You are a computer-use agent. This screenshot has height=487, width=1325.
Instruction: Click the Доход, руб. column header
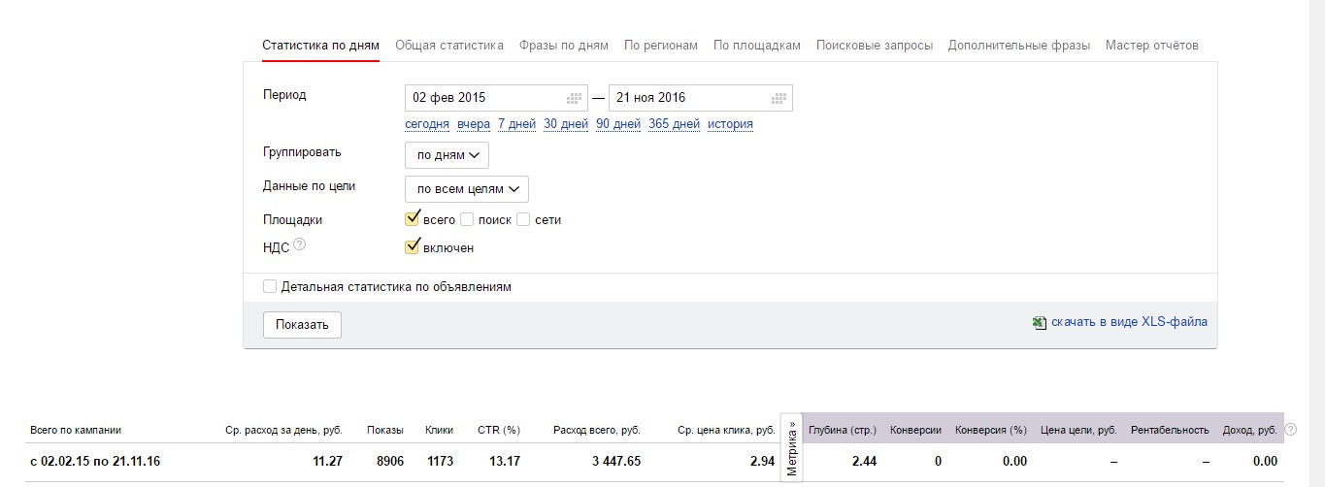point(1250,430)
